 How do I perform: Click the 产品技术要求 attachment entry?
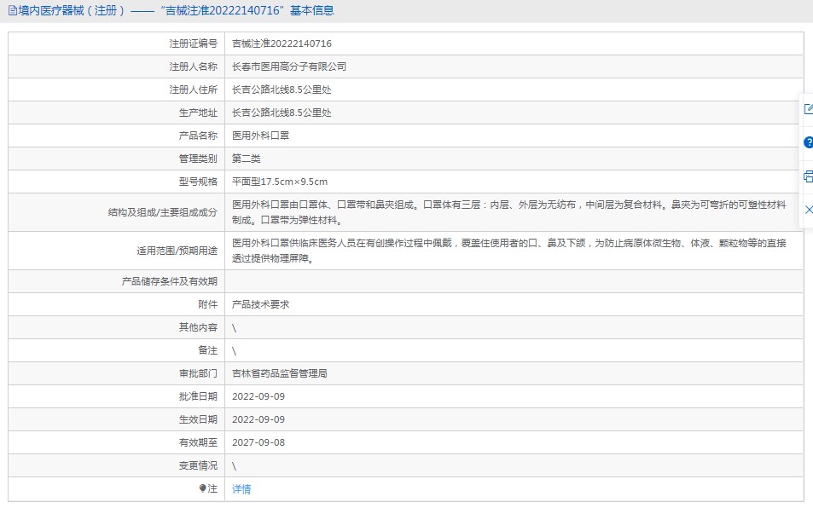click(260, 304)
